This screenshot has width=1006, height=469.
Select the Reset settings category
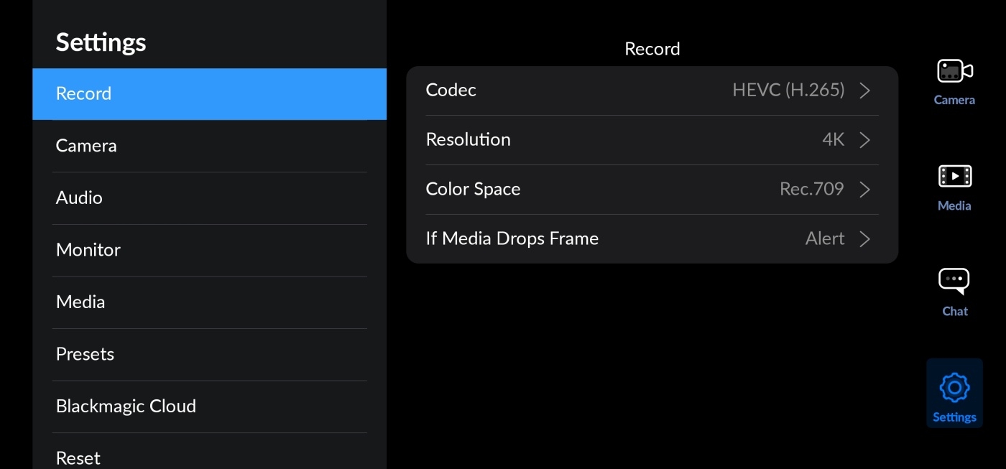(209, 458)
